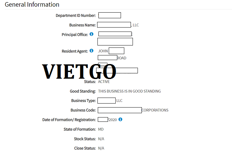232x155 pixels.
Task: Click the Close Status N/A value
Action: [x=101, y=148]
